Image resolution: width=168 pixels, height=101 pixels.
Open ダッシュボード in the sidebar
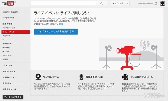tap(8, 18)
